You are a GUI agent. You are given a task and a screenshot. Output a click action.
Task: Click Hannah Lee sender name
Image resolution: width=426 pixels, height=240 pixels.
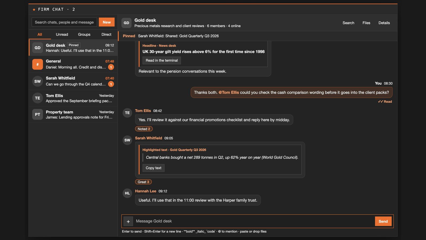pyautogui.click(x=145, y=191)
